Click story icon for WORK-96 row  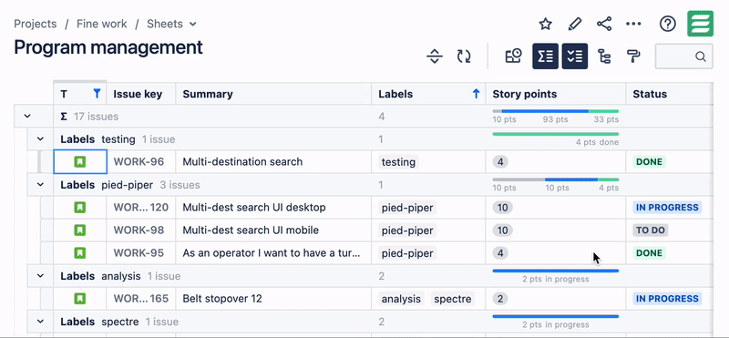tap(80, 162)
